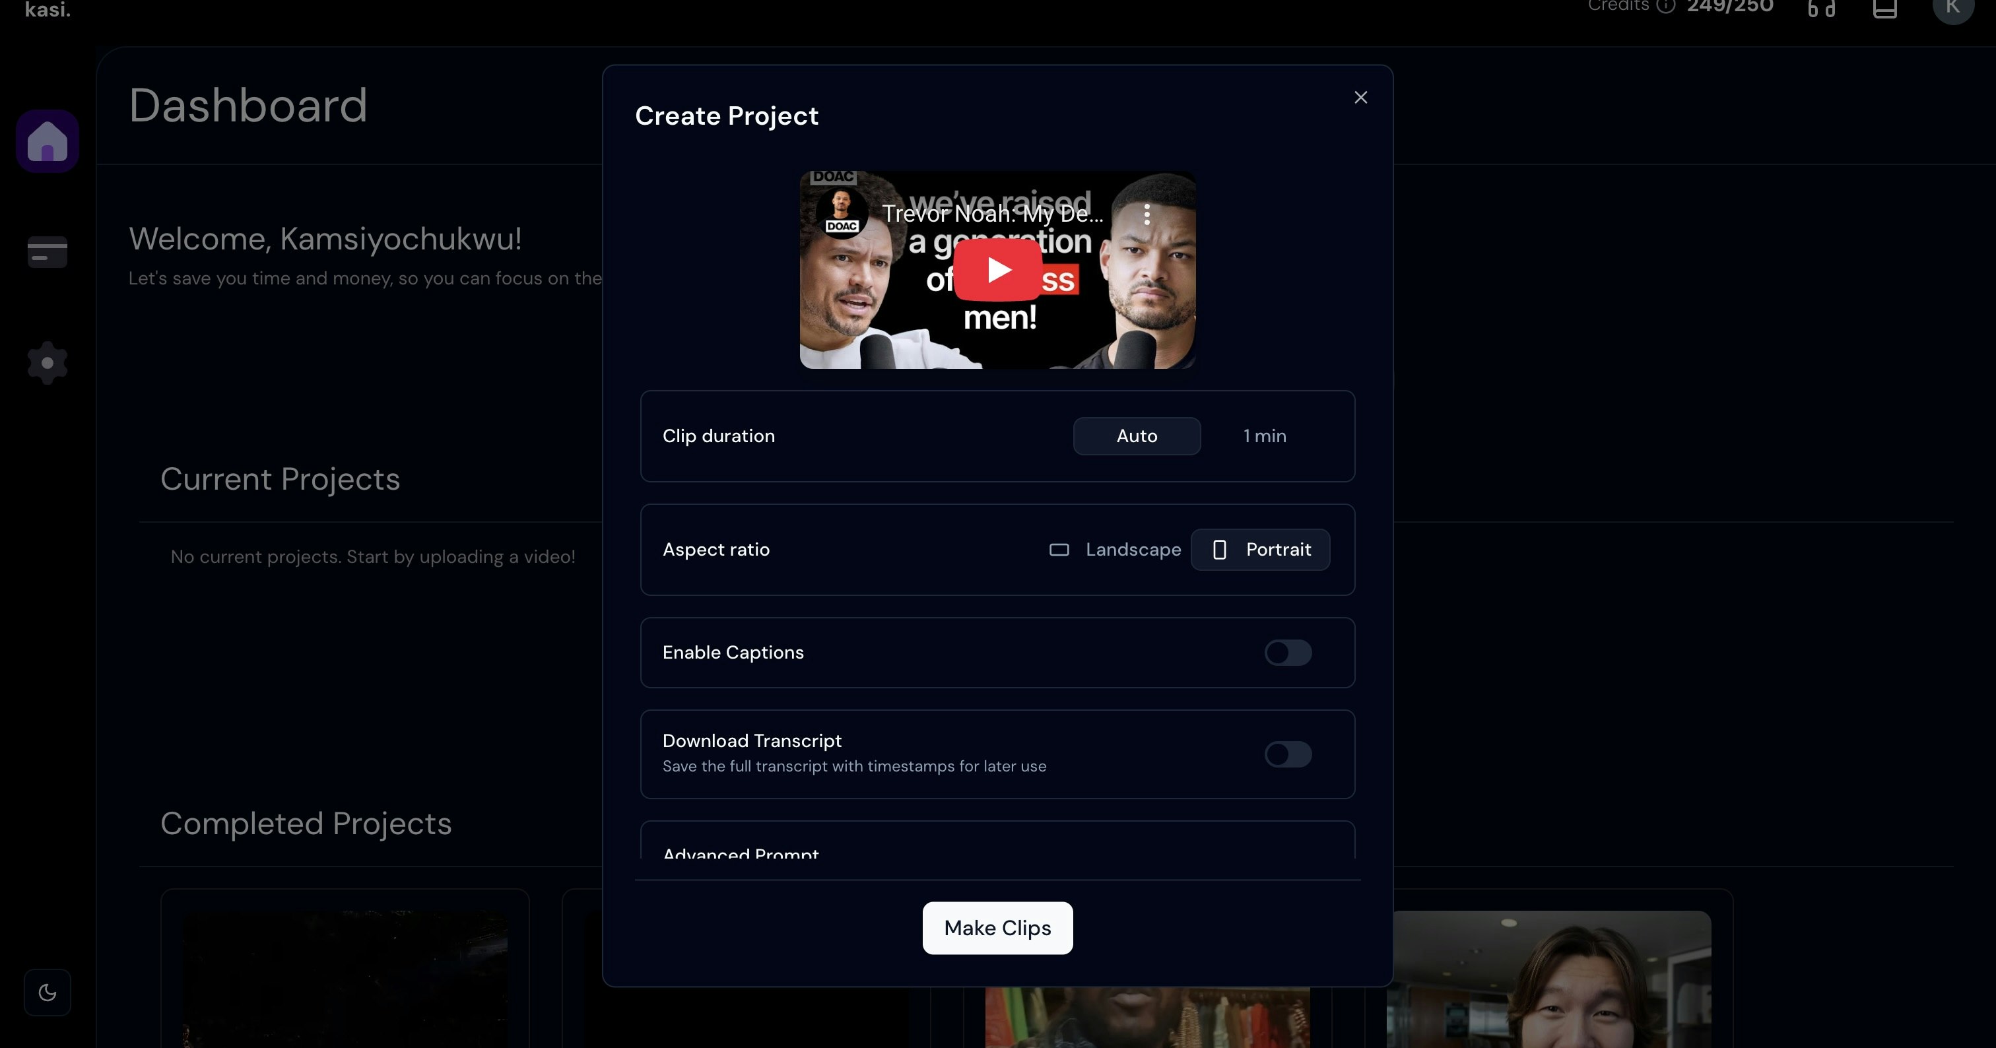Open the billing card sidebar icon
This screenshot has width=1996, height=1048.
point(48,251)
